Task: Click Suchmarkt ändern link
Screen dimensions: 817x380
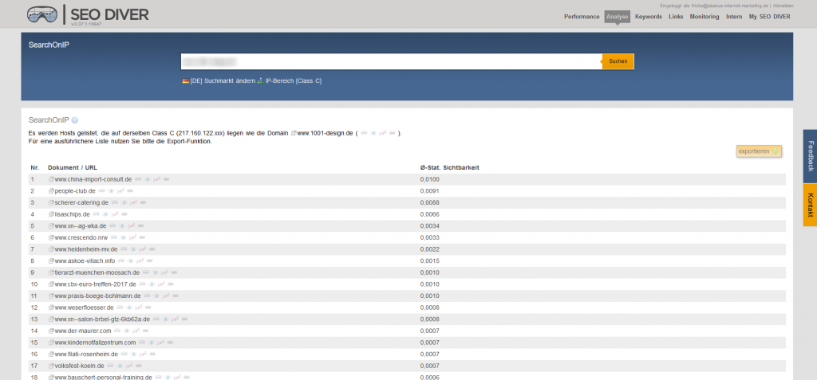Action: pos(230,81)
